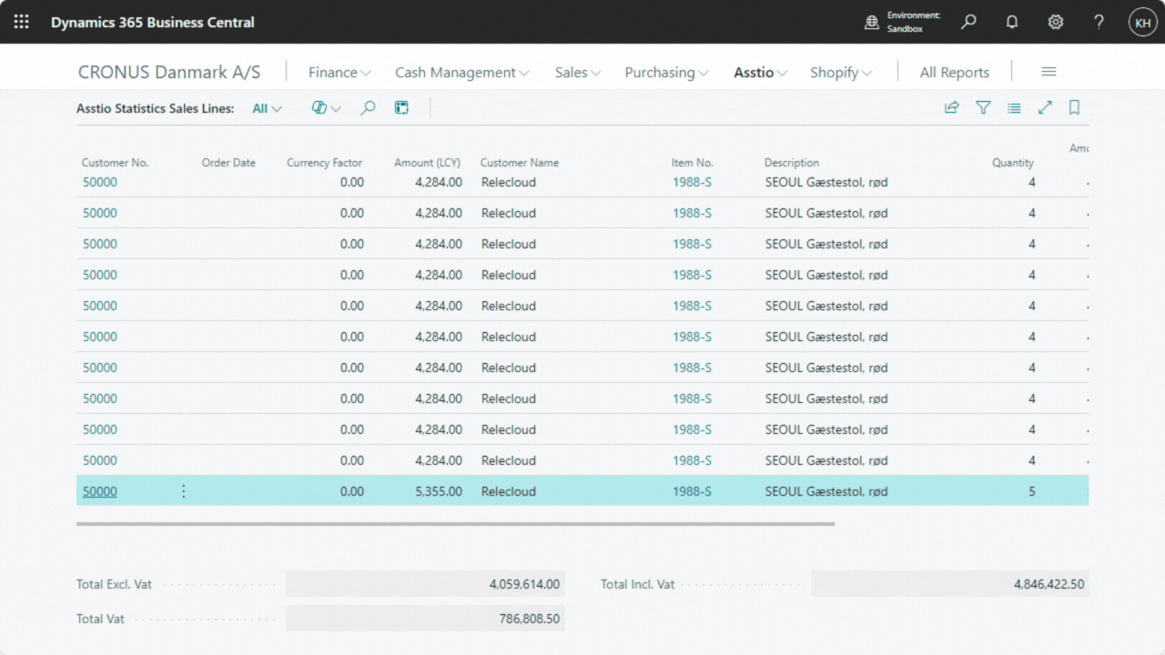Click the list search magnifier icon

tap(368, 107)
